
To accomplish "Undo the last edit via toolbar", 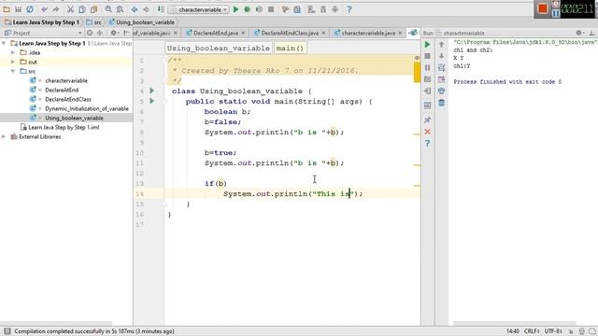I will tap(45, 9).
